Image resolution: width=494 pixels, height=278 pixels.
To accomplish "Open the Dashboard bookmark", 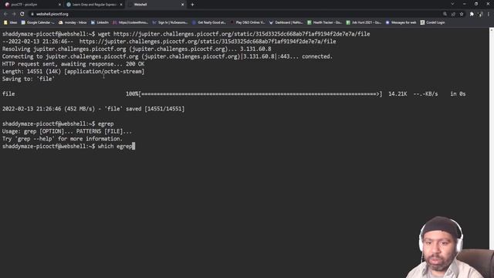I will [x=286, y=22].
